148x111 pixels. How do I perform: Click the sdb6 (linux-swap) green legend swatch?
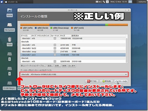[51, 28]
